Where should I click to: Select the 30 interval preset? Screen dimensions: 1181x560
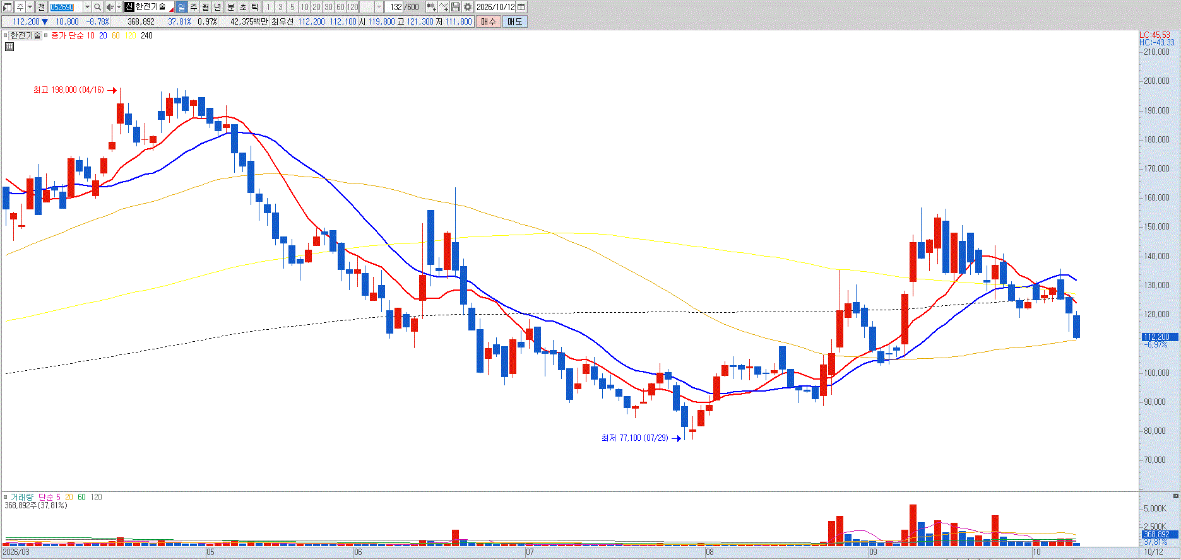328,7
